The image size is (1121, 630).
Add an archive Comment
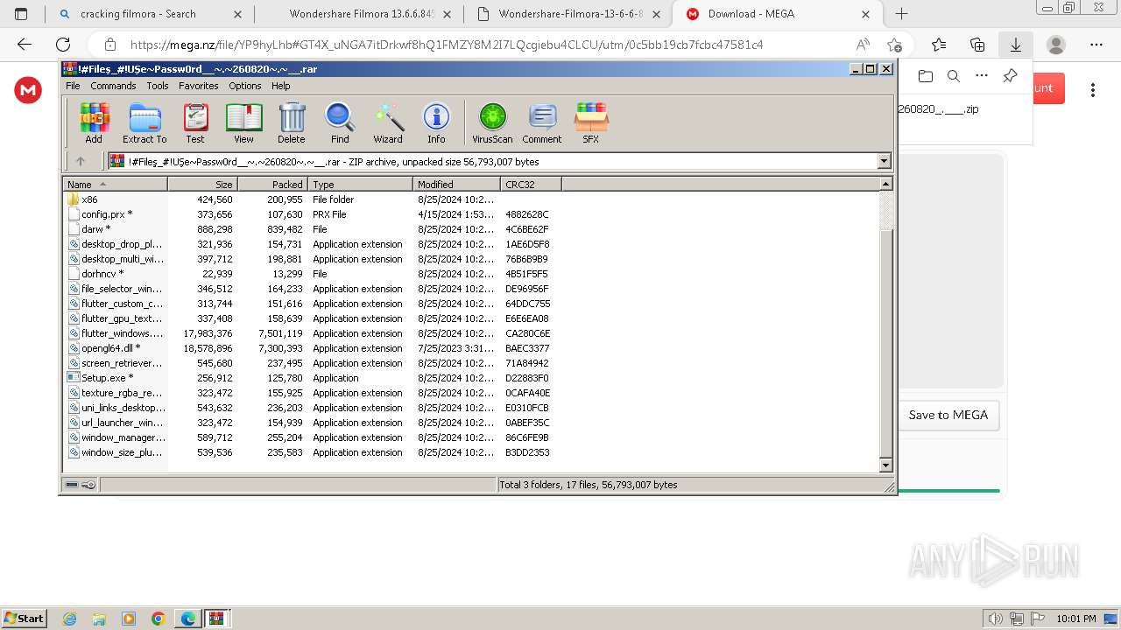click(x=542, y=122)
